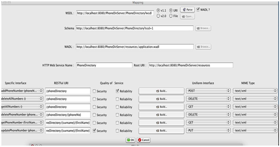Click the Browse button beside WADL field
This screenshot has height=147, width=280.
pyautogui.click(x=203, y=47)
